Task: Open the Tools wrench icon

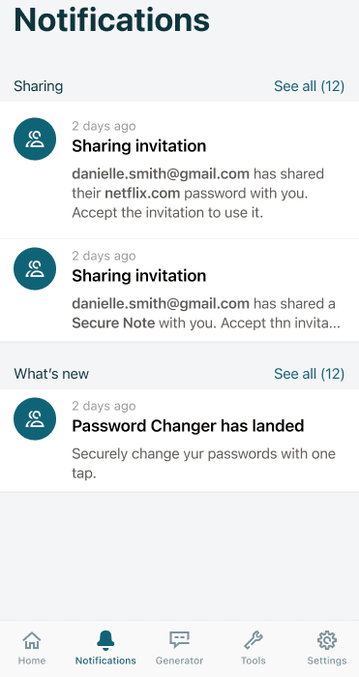Action: (x=254, y=640)
